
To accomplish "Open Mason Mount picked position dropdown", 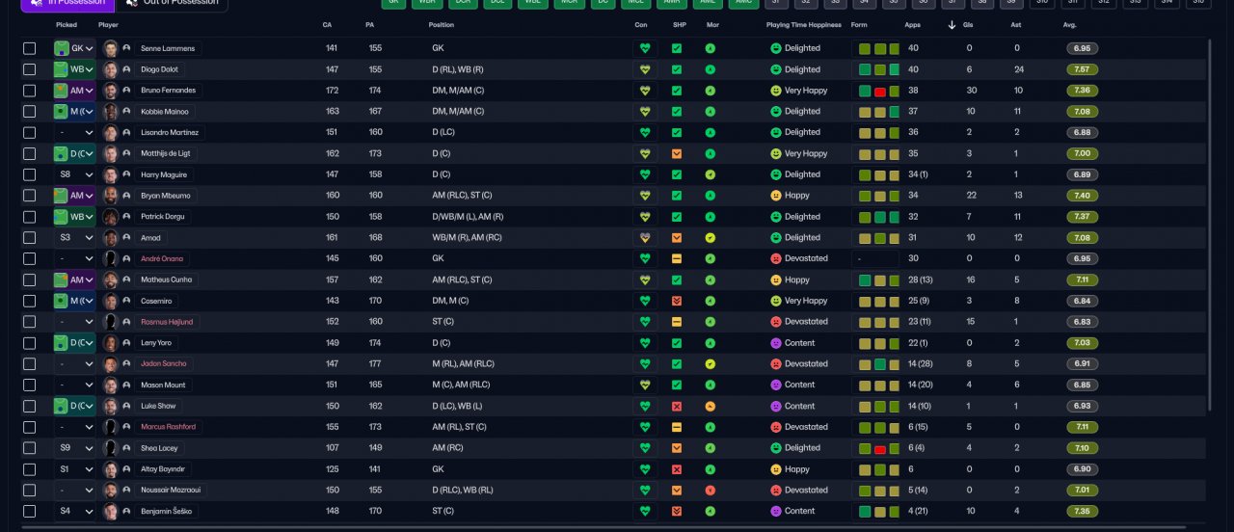I will click(74, 385).
